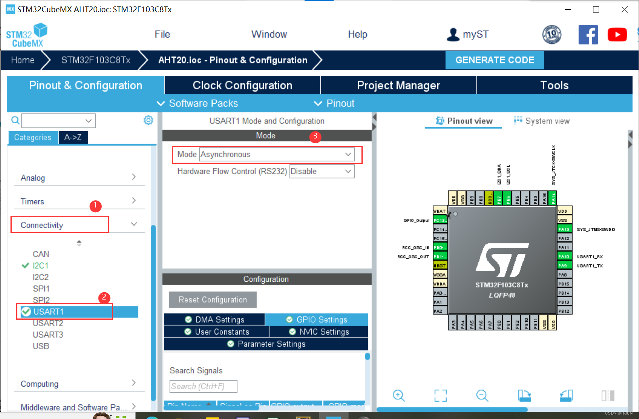Viewport: 639px width, 419px height.
Task: Open the GPIO Settings tab
Action: pyautogui.click(x=317, y=319)
